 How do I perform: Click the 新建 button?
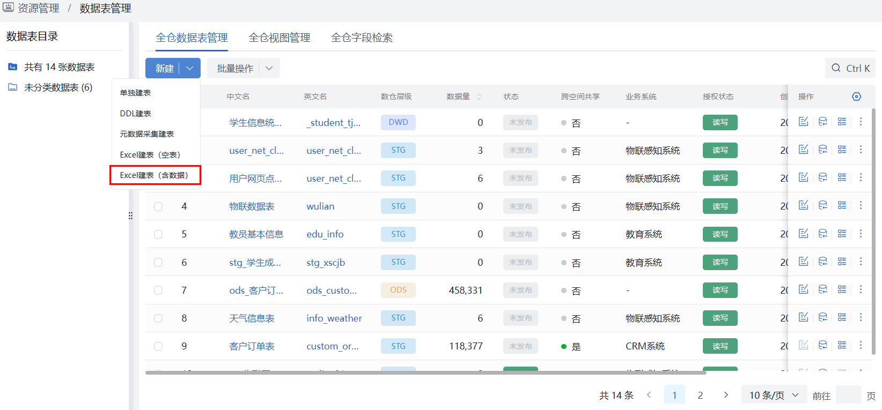tap(164, 68)
